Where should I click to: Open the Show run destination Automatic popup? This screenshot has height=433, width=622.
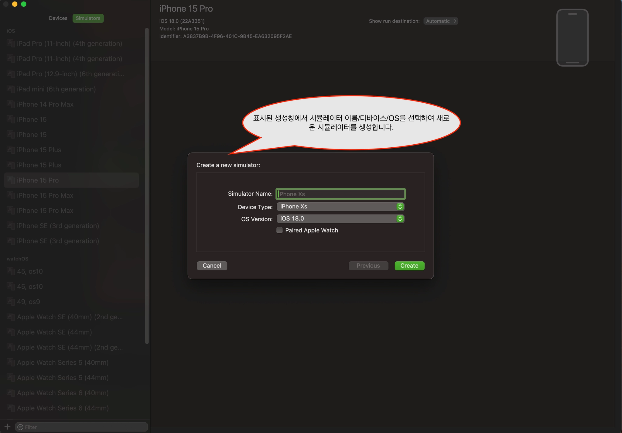click(441, 21)
